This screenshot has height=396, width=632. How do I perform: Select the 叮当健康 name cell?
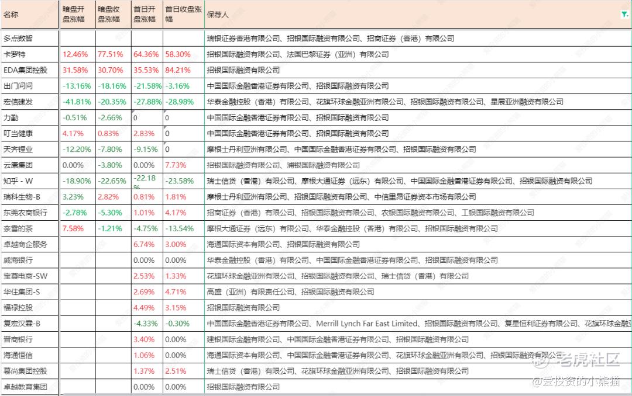point(30,134)
